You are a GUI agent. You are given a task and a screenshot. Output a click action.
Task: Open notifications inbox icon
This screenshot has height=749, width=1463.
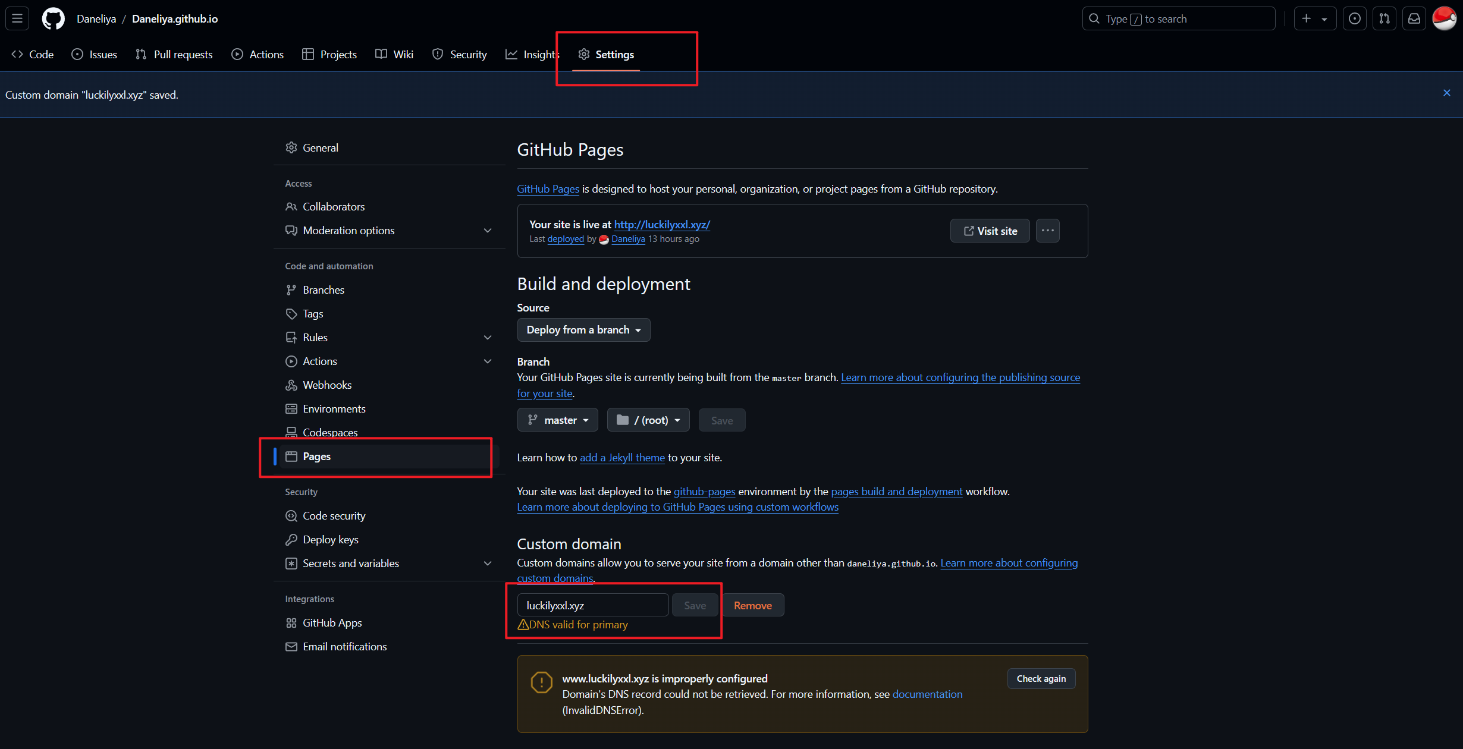tap(1414, 18)
